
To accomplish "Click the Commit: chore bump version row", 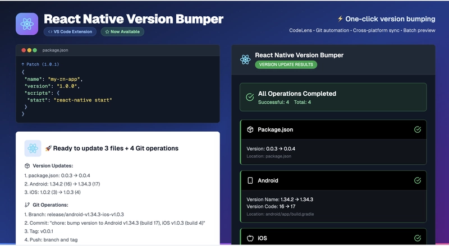I will click(115, 223).
